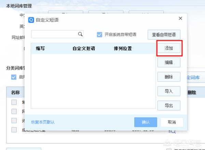
Task: Click 导出 to export phrases
Action: (x=169, y=105)
